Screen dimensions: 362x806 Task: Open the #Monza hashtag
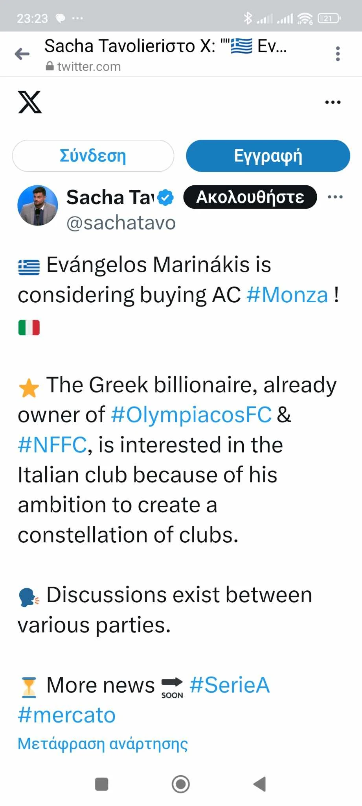click(287, 295)
